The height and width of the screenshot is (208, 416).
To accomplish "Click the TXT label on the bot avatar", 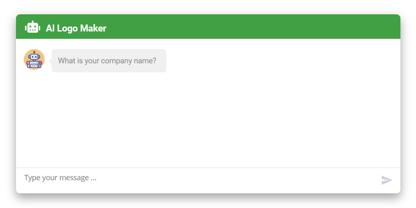I will [34, 66].
